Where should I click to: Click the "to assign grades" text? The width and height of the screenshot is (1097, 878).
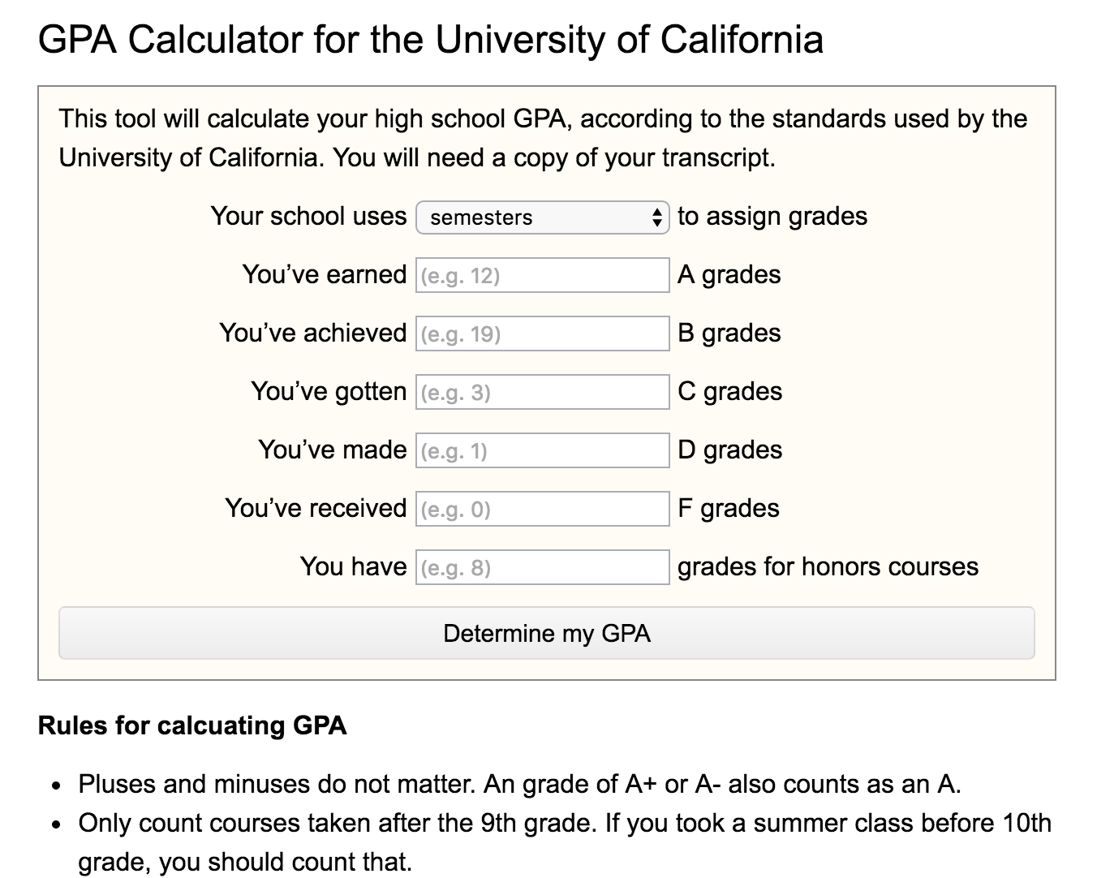click(x=772, y=216)
